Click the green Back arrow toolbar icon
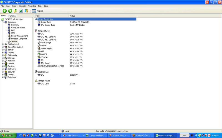 (x=5, y=11)
